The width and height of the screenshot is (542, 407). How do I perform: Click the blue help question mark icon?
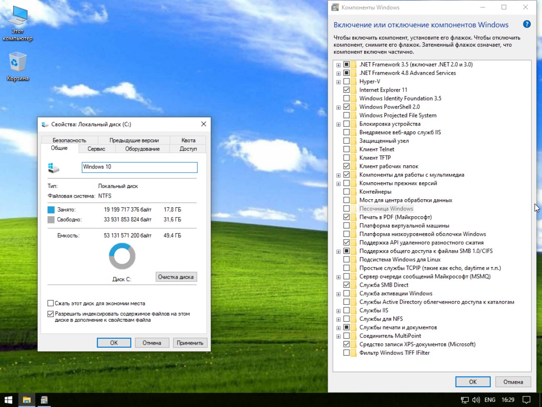point(527,24)
